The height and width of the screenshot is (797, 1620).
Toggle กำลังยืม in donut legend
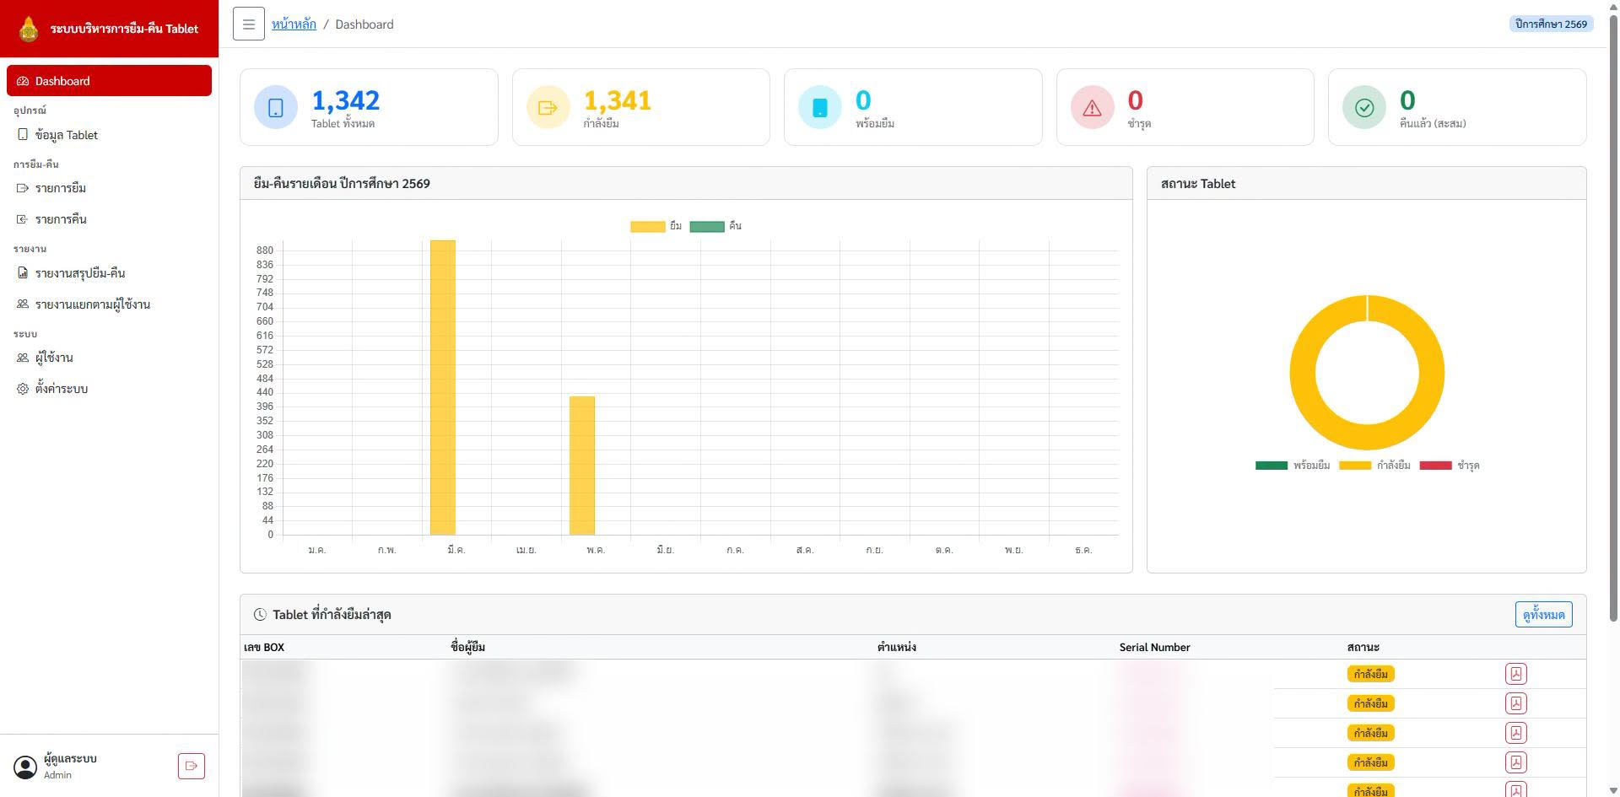(x=1374, y=466)
